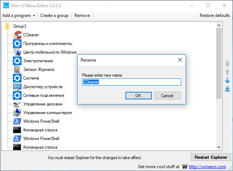Confirm rename with OK button
This screenshot has width=233, height=171.
pos(138,95)
